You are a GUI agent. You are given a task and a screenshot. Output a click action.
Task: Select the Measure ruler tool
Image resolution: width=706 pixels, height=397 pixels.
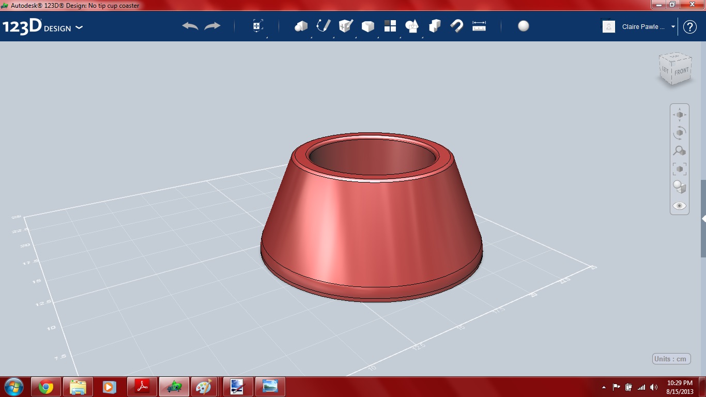click(x=479, y=26)
